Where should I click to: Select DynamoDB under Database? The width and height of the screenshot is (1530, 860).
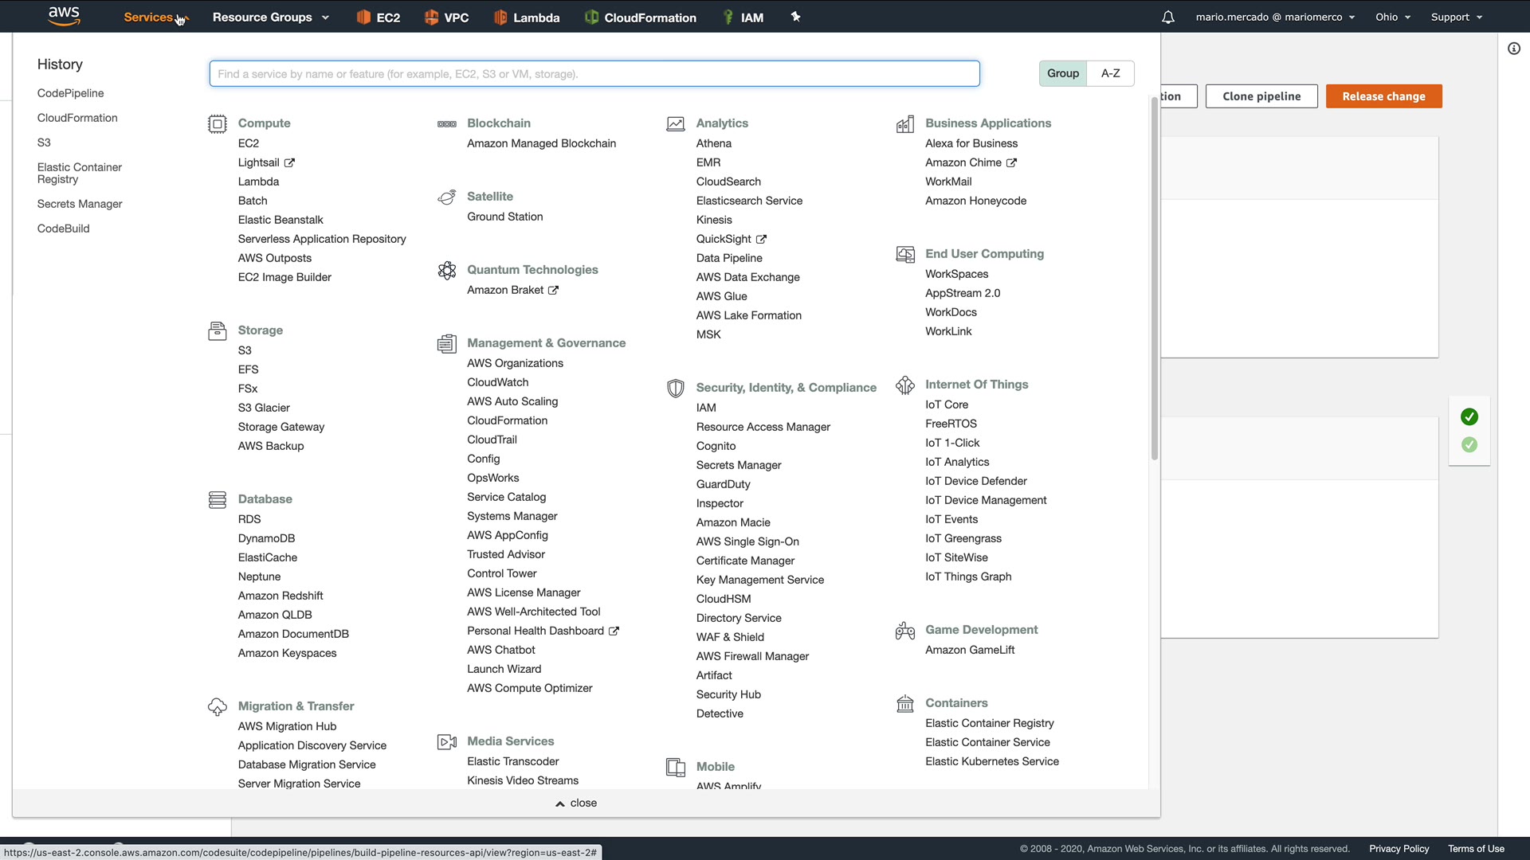(266, 538)
